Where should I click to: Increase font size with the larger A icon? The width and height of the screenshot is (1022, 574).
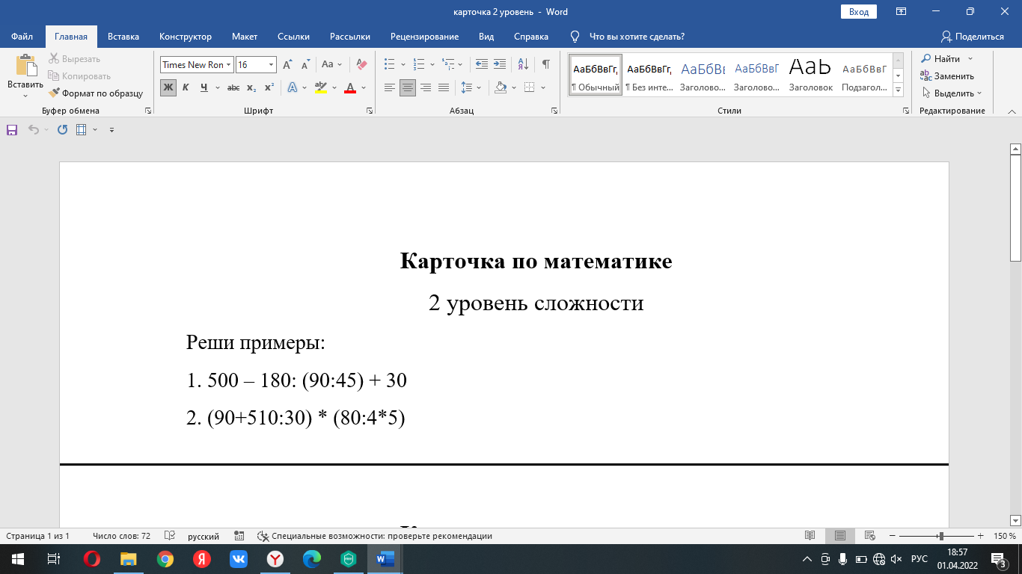(287, 64)
